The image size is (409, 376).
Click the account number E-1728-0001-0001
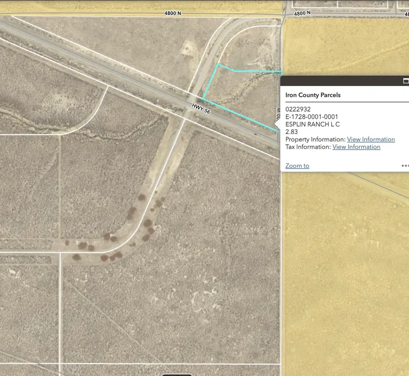point(311,117)
